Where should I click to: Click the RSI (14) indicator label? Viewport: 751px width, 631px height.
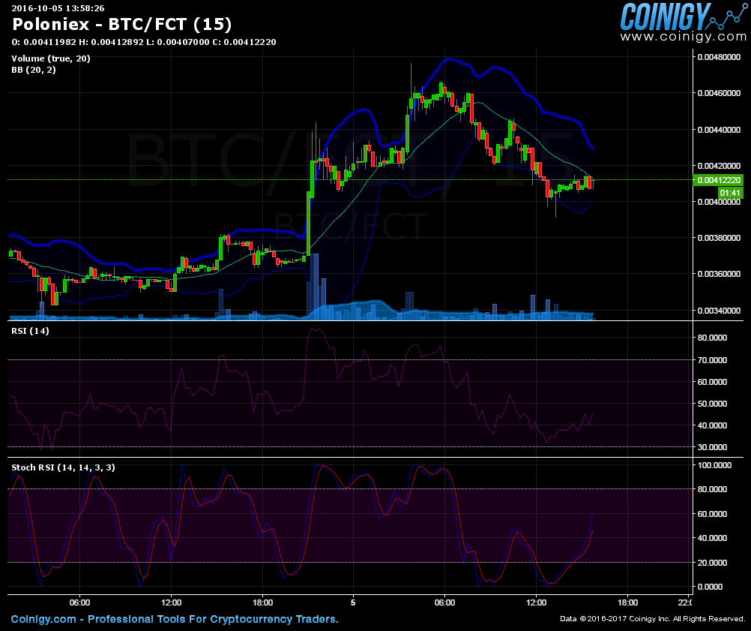30,331
